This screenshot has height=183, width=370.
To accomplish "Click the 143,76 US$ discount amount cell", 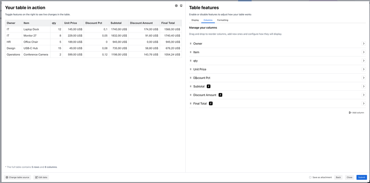I will pyautogui.click(x=144, y=55).
